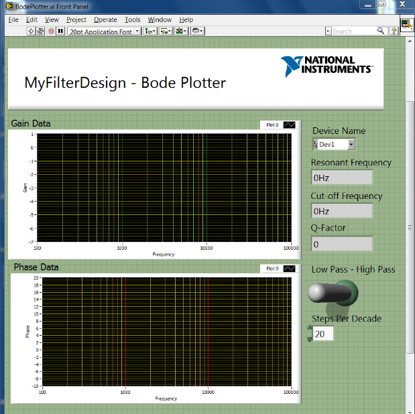Open the Distribute Objects tool

click(x=166, y=31)
